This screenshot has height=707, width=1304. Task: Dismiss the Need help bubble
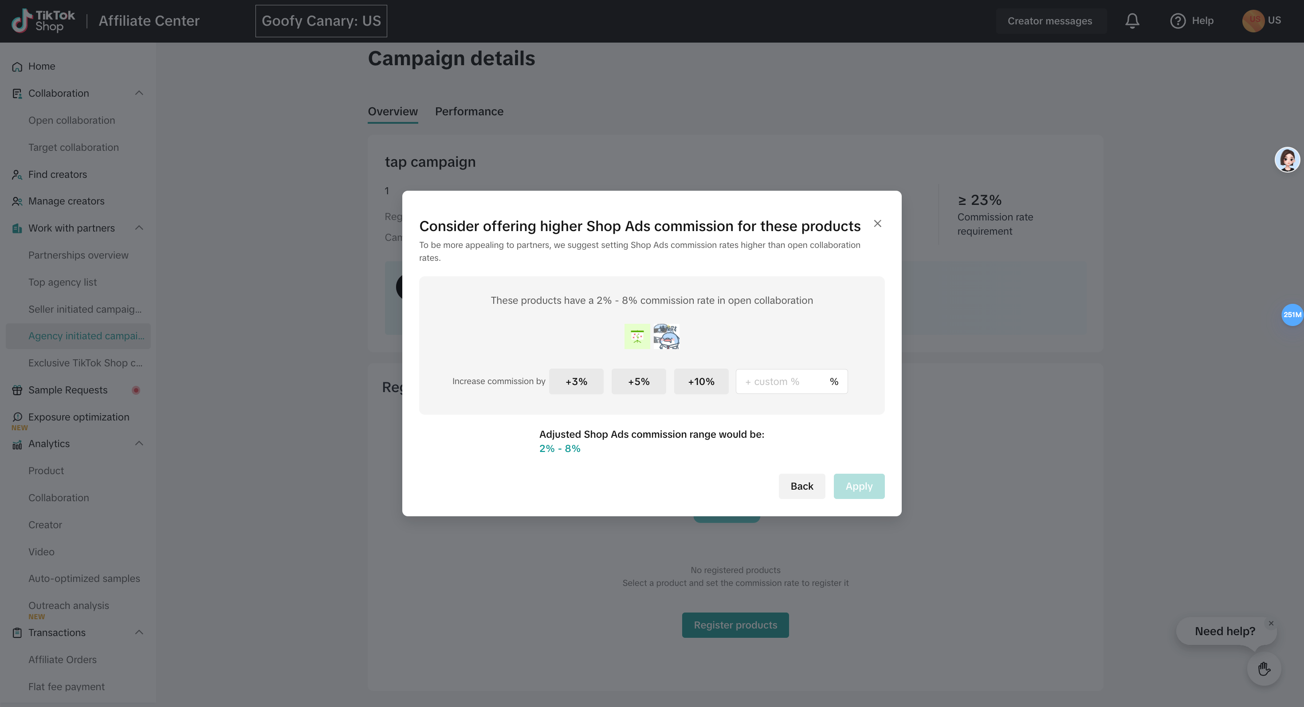coord(1271,624)
